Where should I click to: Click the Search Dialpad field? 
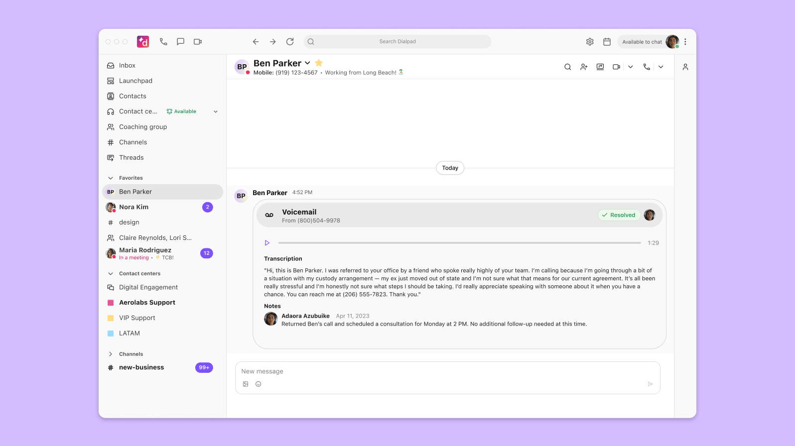point(397,42)
